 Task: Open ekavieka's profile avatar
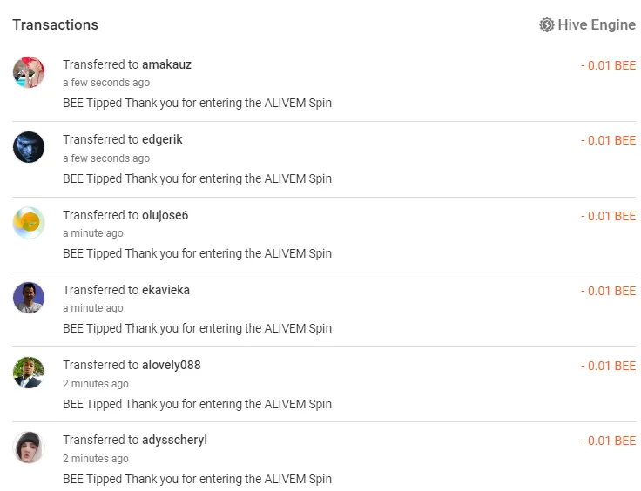click(x=29, y=298)
